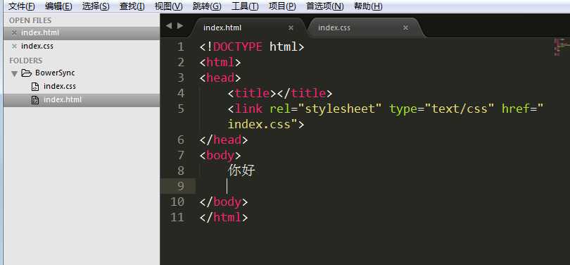The height and width of the screenshot is (265, 570).
Task: Open the 查找(I) menu
Action: (x=132, y=6)
